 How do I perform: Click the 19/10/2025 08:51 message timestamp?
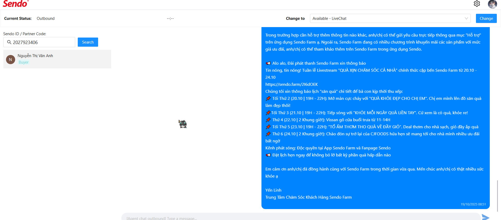[x=473, y=204]
